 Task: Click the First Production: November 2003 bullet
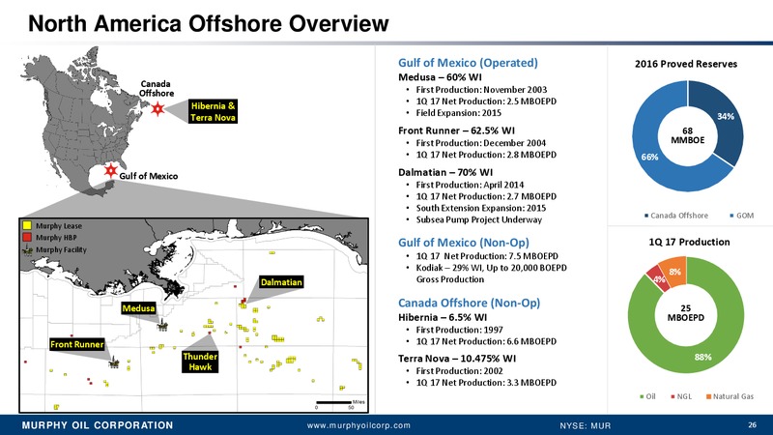point(481,89)
